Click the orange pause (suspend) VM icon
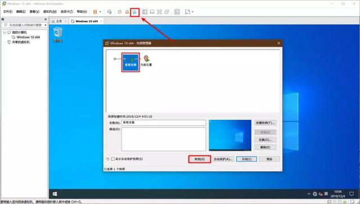The width and height of the screenshot is (360, 204). click(95, 12)
